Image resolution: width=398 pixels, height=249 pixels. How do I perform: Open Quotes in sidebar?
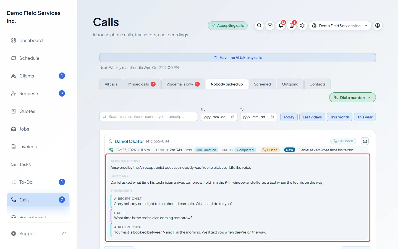click(x=38, y=111)
